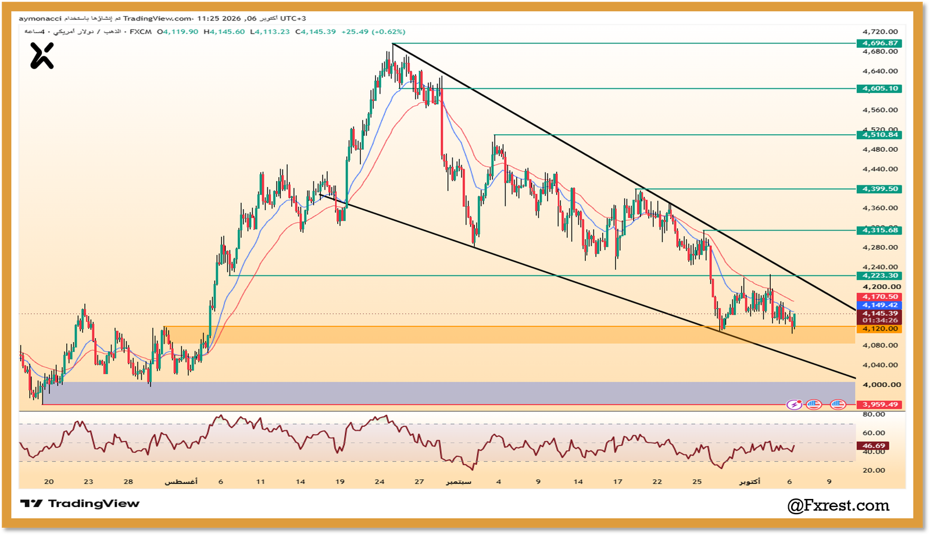Click date label 17 on the time axis
Viewport: 930px width, 535px height.
click(617, 482)
